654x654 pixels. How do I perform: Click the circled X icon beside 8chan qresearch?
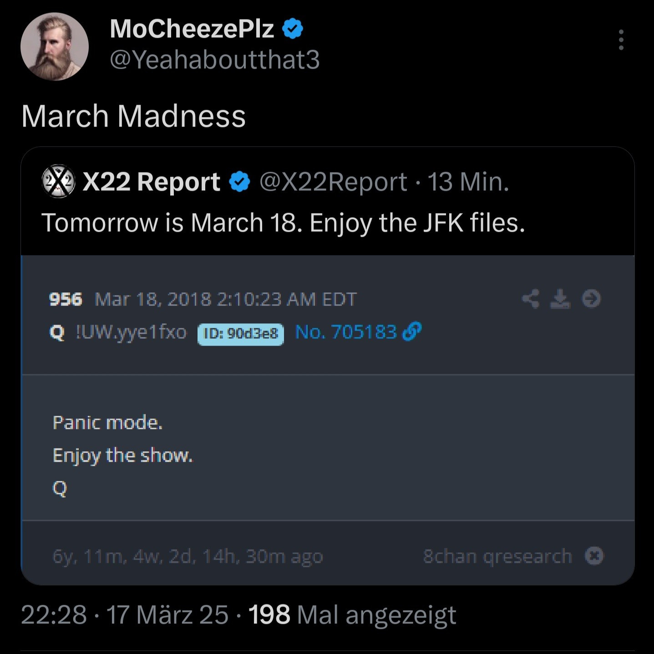tap(594, 556)
